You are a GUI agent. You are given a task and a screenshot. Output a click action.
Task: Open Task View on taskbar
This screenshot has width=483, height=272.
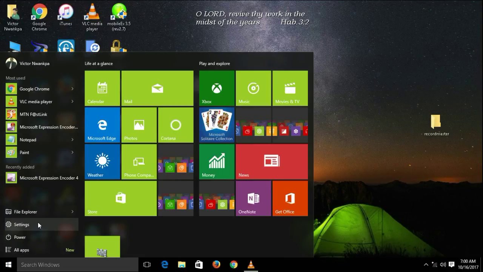[147, 265]
